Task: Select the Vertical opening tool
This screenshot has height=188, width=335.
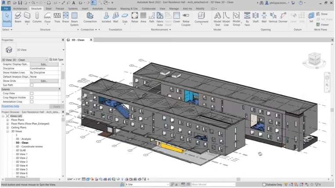Action: click(x=273, y=18)
